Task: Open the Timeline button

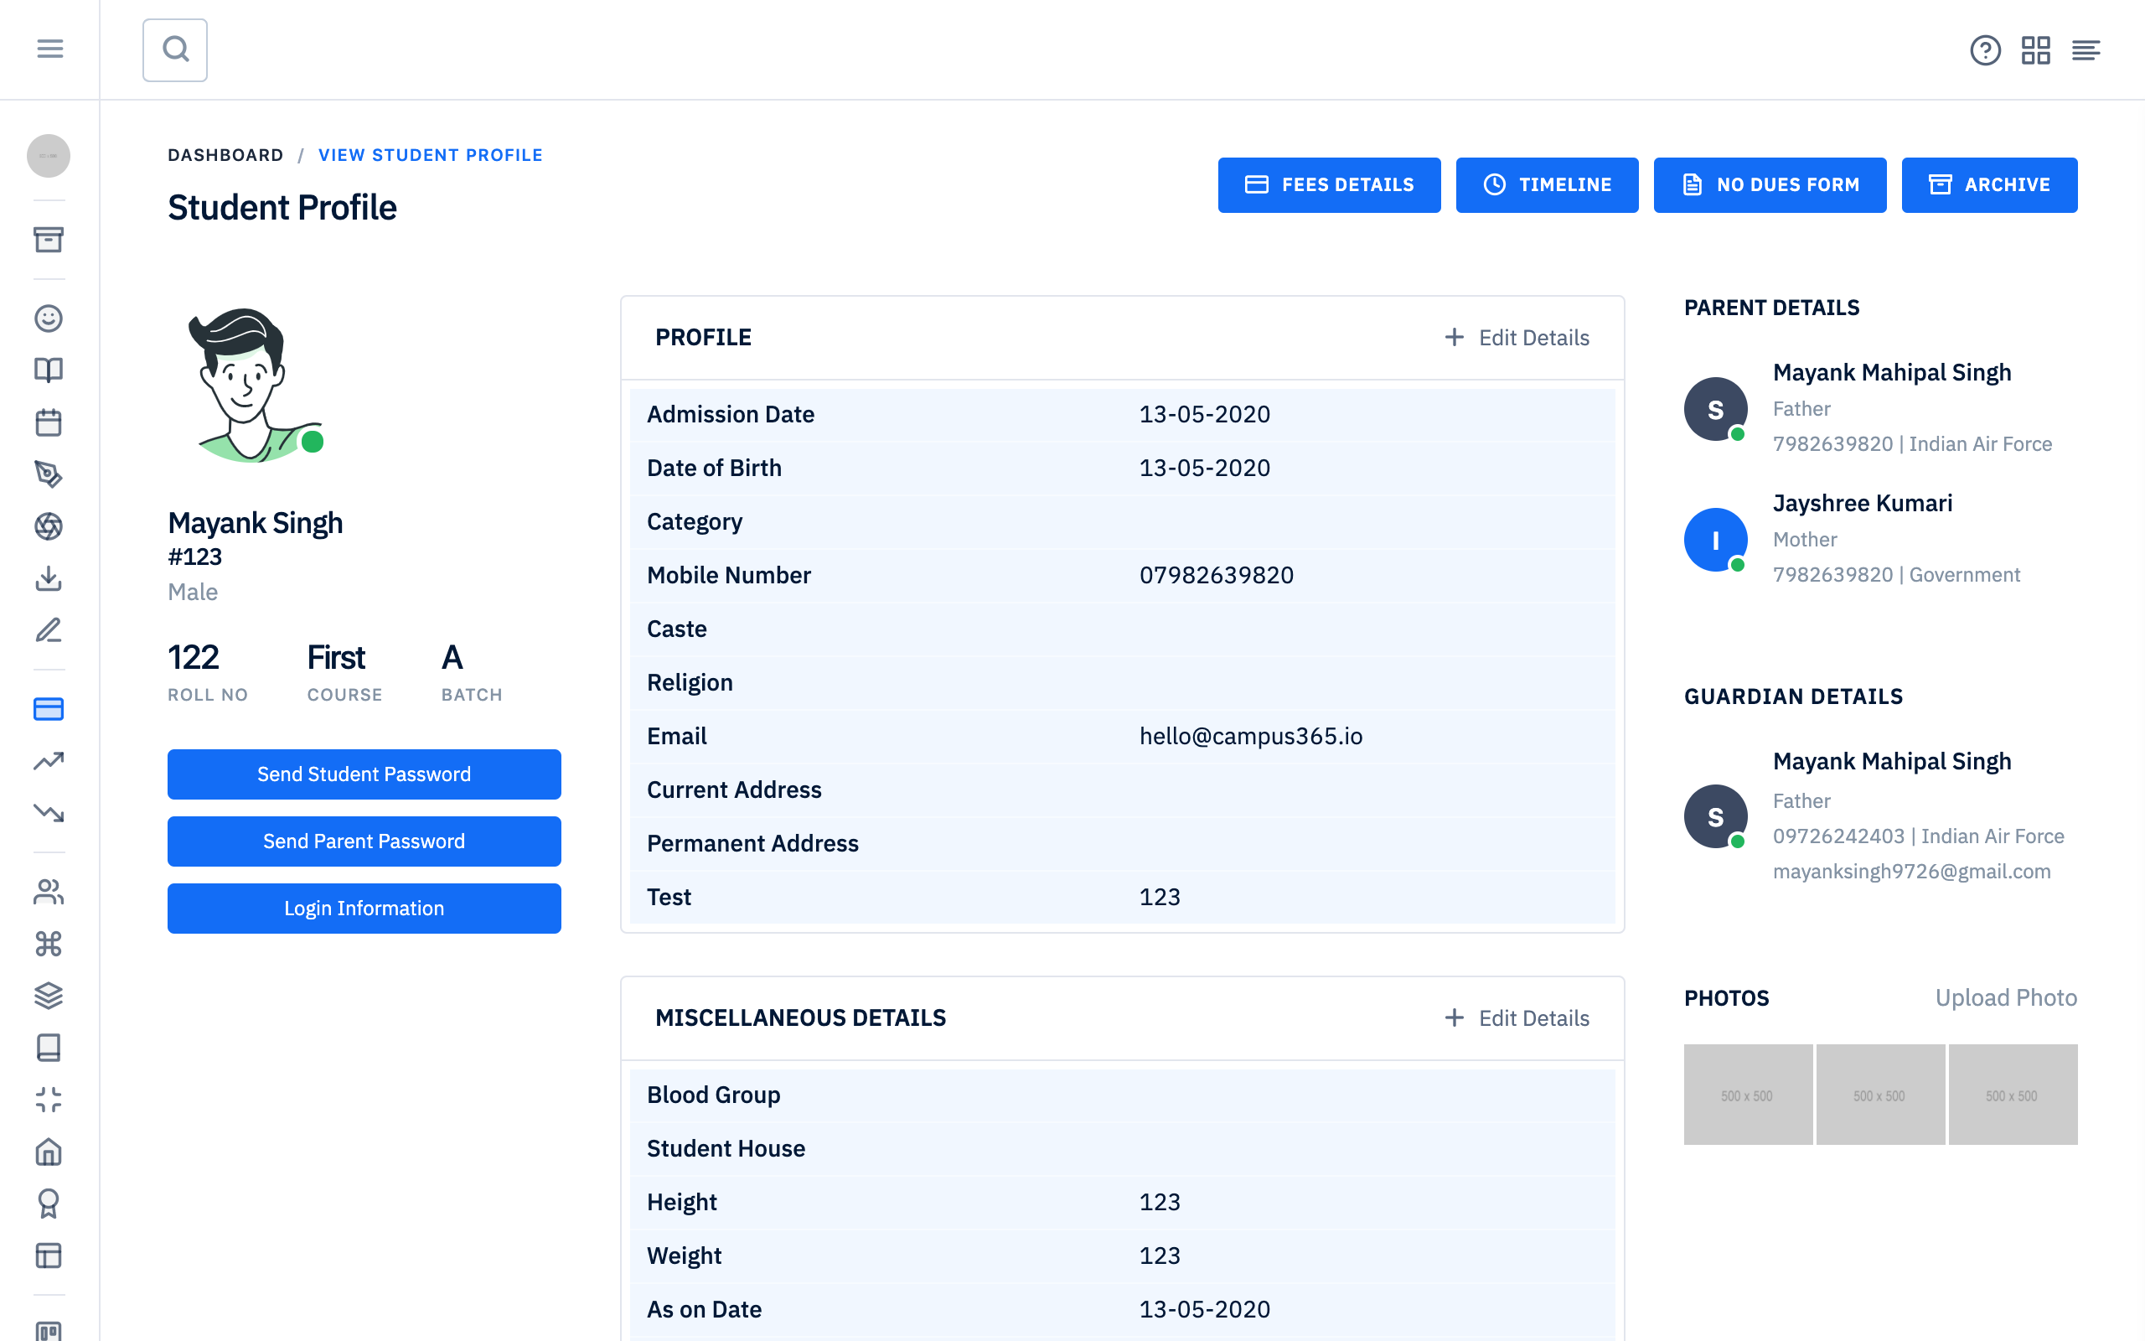Action: click(x=1547, y=184)
